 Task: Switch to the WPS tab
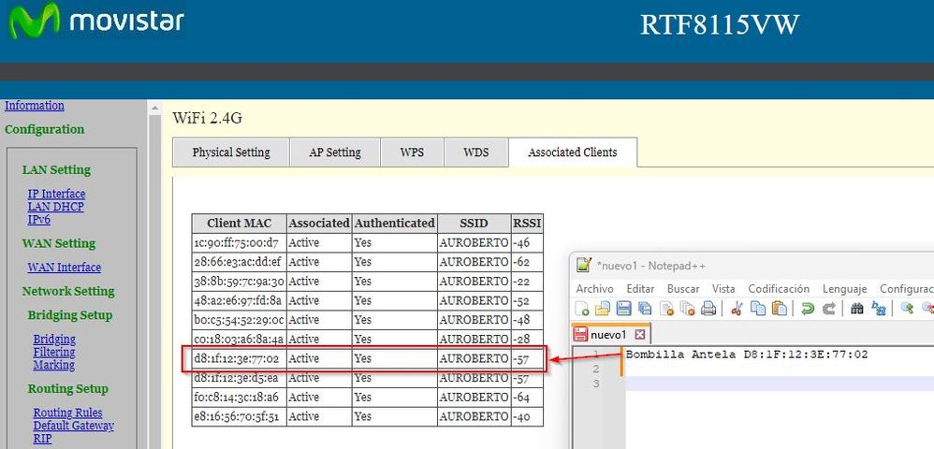click(x=412, y=152)
